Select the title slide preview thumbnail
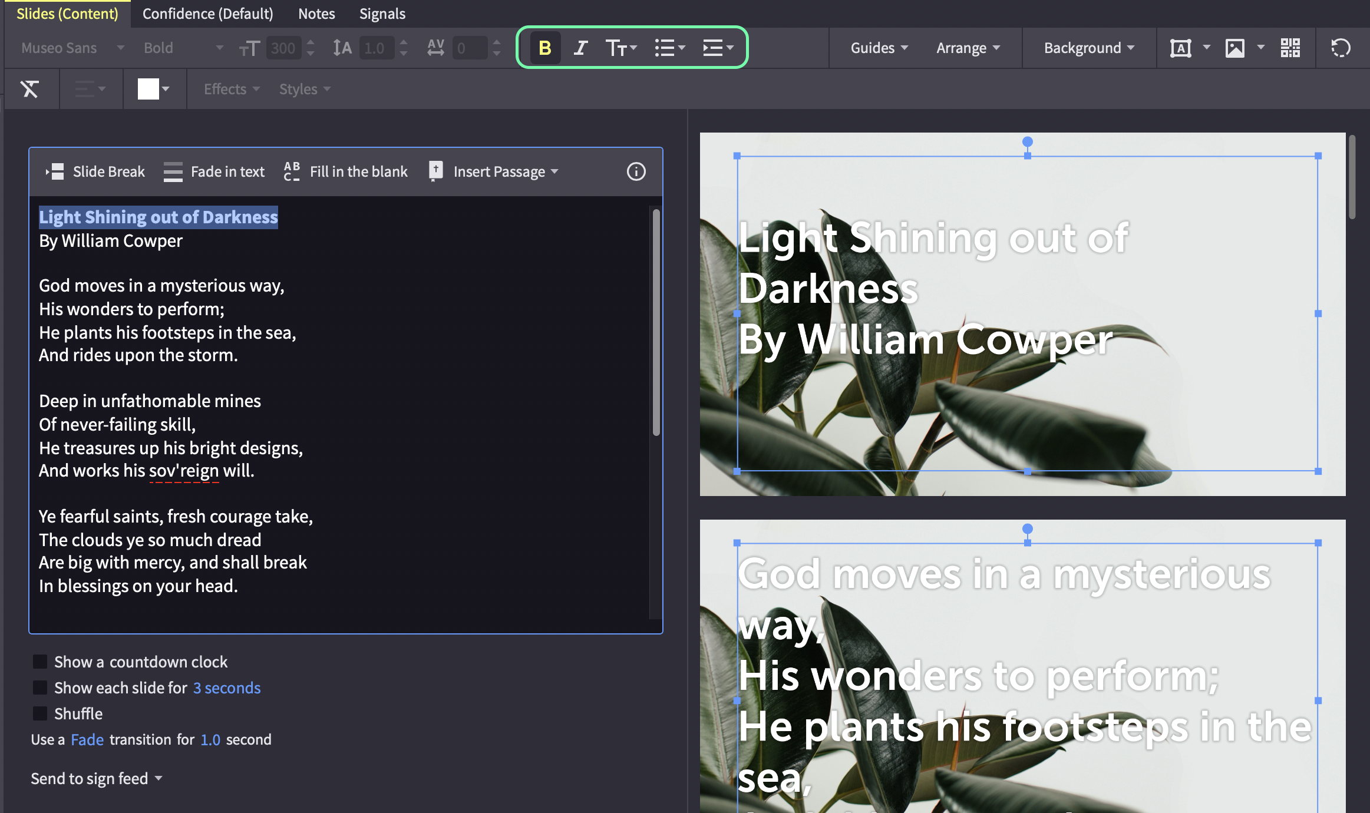This screenshot has height=813, width=1370. pos(1022,314)
